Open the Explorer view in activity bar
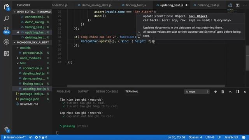The height and width of the screenshot is (140, 249). [x=6, y=7]
